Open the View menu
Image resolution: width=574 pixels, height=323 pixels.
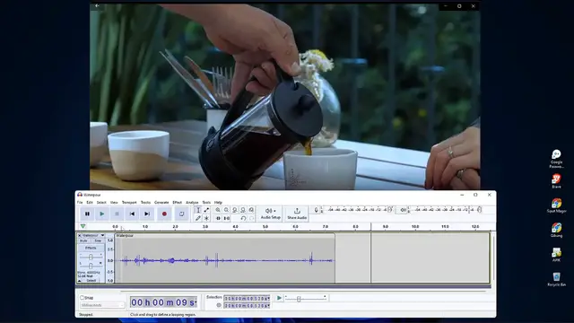tap(114, 202)
